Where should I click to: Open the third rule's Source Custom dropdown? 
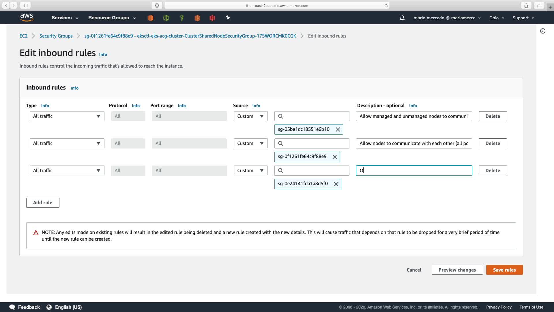pyautogui.click(x=250, y=170)
